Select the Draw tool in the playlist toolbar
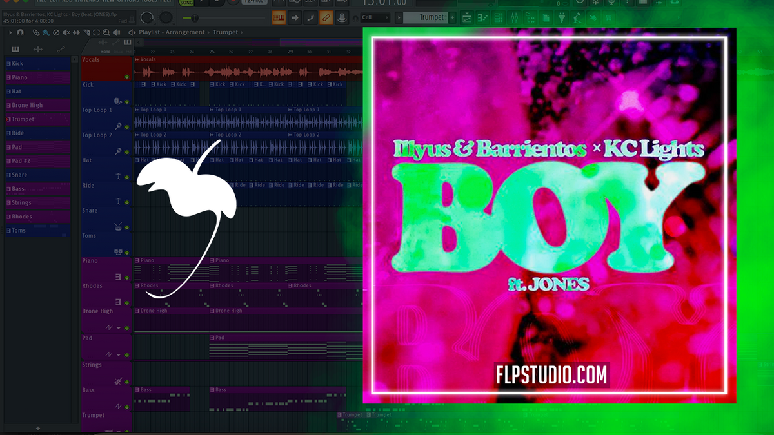This screenshot has height=435, width=774. pos(35,32)
